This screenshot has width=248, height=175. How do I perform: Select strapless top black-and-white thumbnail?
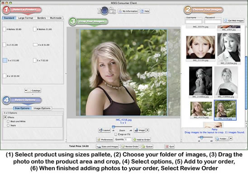pyautogui.click(x=226, y=81)
